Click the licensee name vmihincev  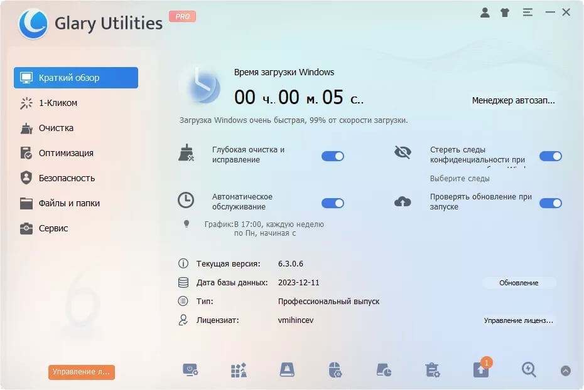coord(296,320)
